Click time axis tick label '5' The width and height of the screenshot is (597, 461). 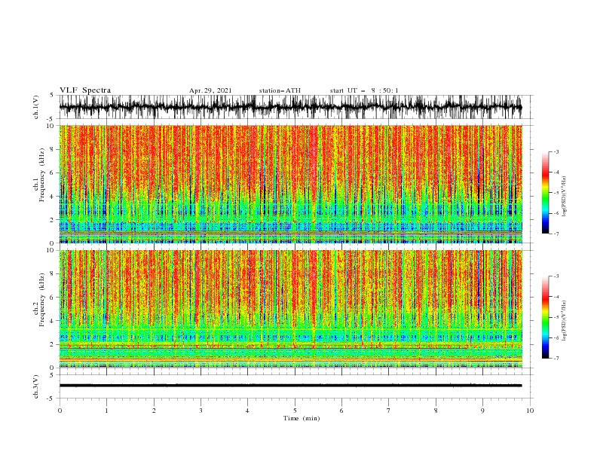(295, 411)
